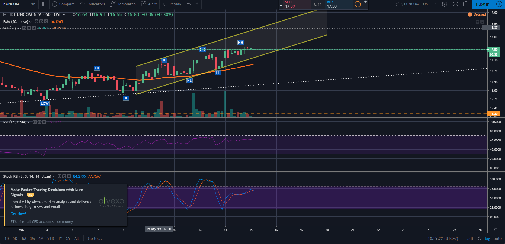Click the pane up/down arrow icon under Delayed
505x244 pixels.
482,22
